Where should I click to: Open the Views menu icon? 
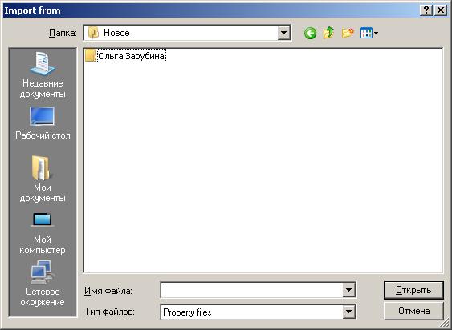coord(369,34)
